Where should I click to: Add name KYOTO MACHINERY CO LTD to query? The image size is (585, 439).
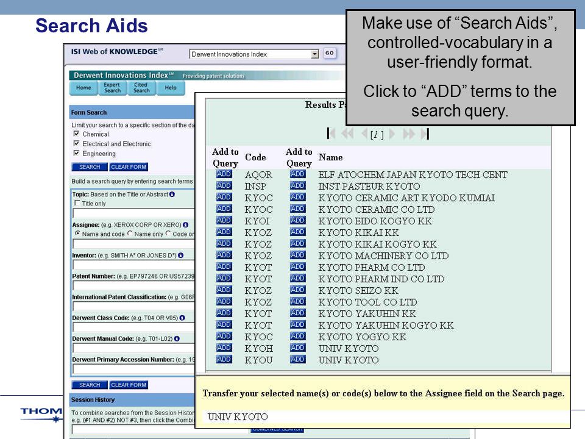pyautogui.click(x=298, y=255)
